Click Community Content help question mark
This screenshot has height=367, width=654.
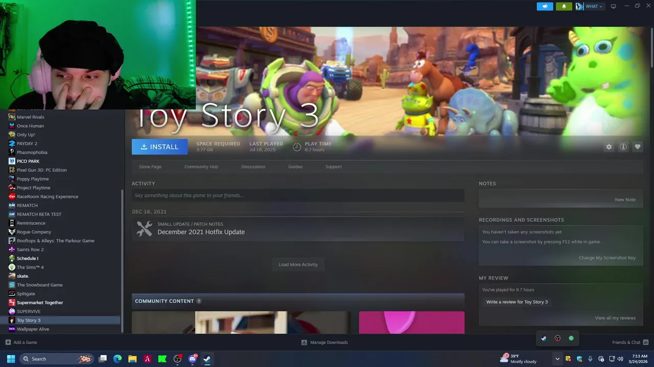click(199, 301)
